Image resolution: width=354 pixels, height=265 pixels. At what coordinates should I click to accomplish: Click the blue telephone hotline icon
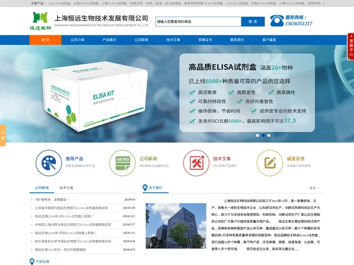click(x=277, y=21)
